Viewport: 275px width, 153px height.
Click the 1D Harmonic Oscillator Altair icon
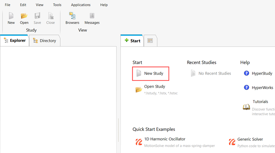139,142
